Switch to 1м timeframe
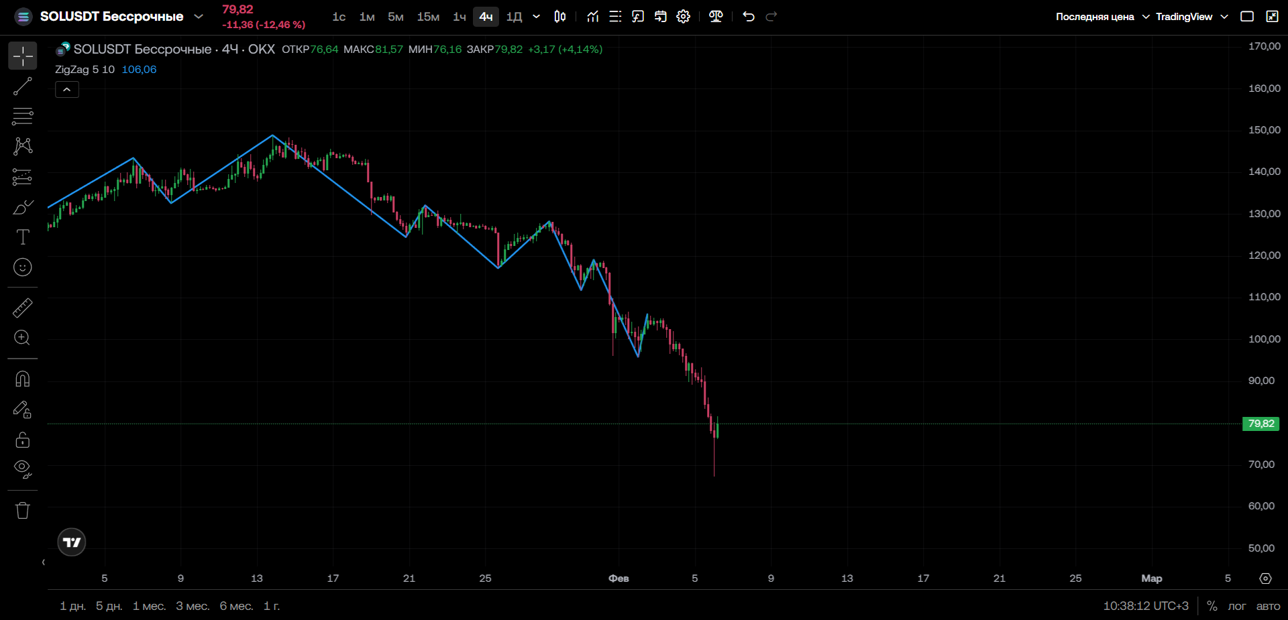The height and width of the screenshot is (620, 1288). tap(367, 17)
